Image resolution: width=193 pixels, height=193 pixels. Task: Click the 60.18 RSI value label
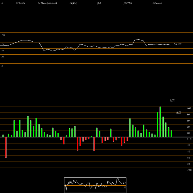(x=178, y=44)
